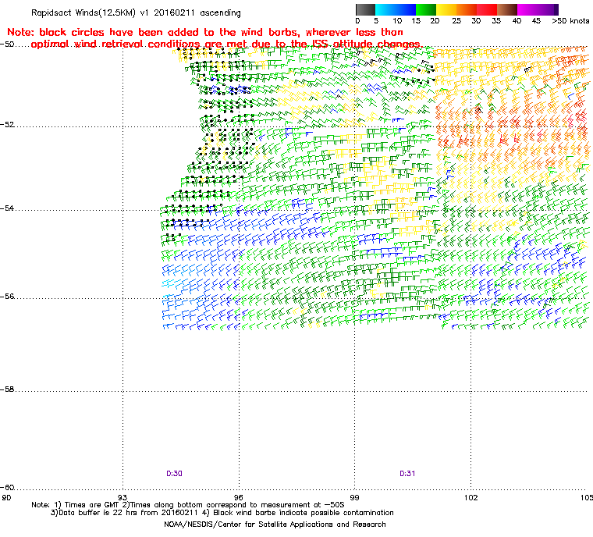Image resolution: width=593 pixels, height=537 pixels.
Task: Click the title 'Rapidscat Winds(12.5KM) v1 20160211 ascending'
Action: click(x=136, y=12)
